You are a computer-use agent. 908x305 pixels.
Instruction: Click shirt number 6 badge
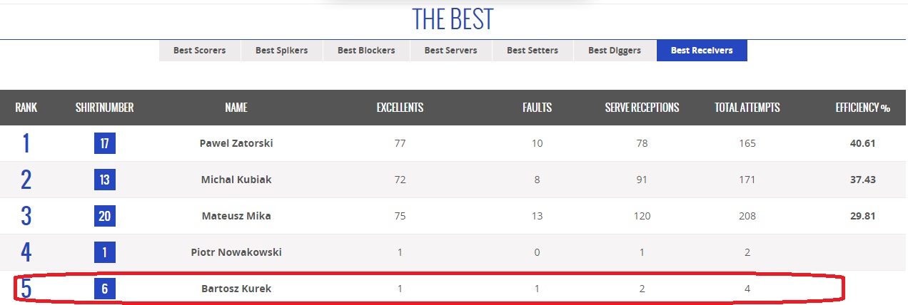pos(104,289)
